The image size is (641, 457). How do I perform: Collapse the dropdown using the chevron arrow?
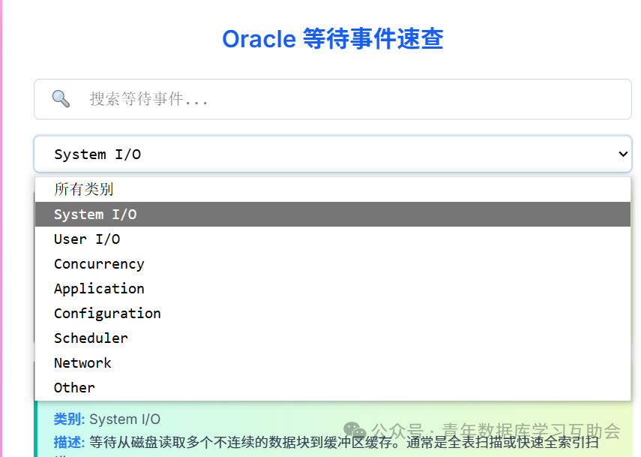coord(622,155)
